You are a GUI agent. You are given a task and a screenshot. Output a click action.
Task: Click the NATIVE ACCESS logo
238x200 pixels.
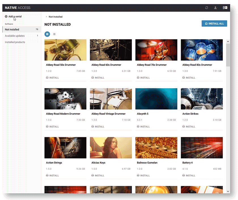pos(18,8)
